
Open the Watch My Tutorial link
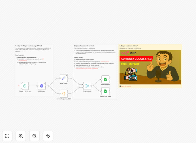pos(126,86)
